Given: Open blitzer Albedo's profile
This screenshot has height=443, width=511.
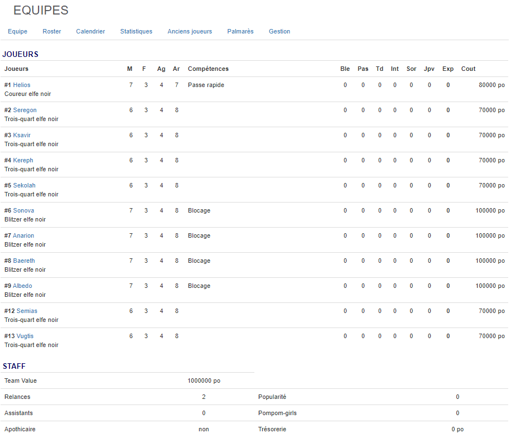Looking at the screenshot, I should [22, 286].
